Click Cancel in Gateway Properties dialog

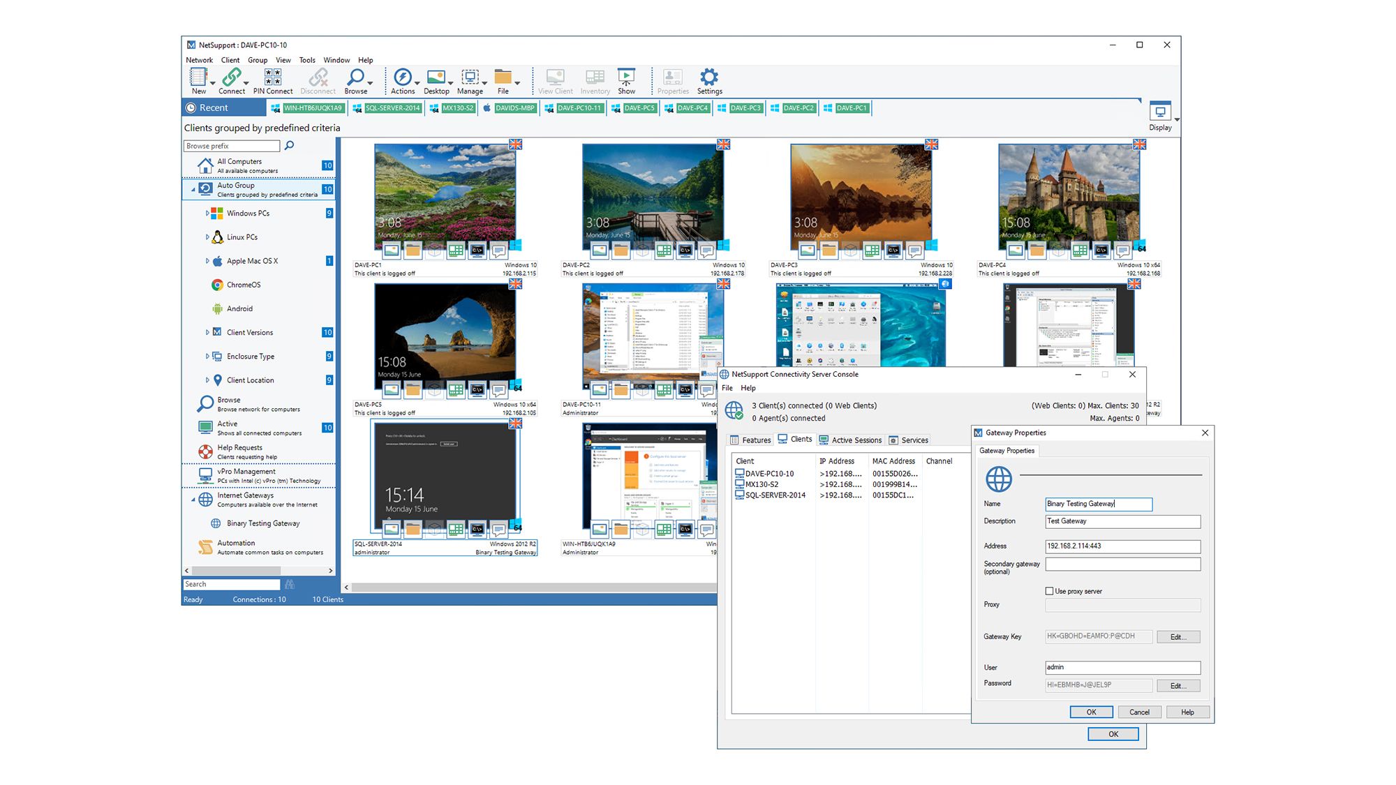point(1139,712)
